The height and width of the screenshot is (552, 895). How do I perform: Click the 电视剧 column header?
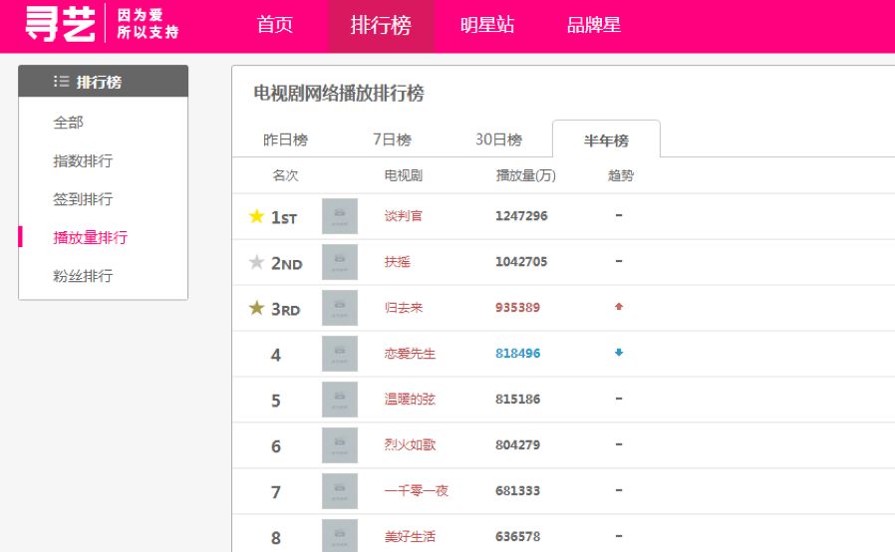click(x=403, y=175)
